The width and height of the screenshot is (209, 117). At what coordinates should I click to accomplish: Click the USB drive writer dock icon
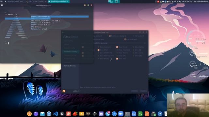pyautogui.click(x=153, y=114)
